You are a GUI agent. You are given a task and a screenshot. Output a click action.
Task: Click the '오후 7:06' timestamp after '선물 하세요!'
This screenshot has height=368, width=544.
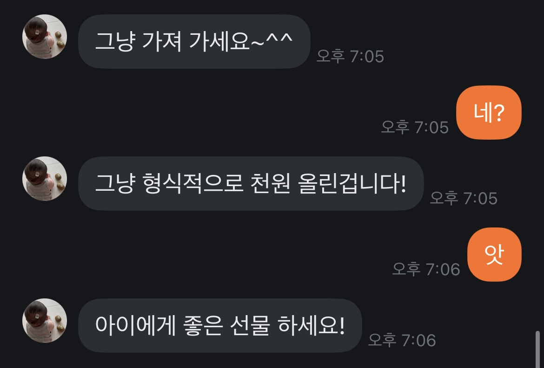pyautogui.click(x=402, y=340)
